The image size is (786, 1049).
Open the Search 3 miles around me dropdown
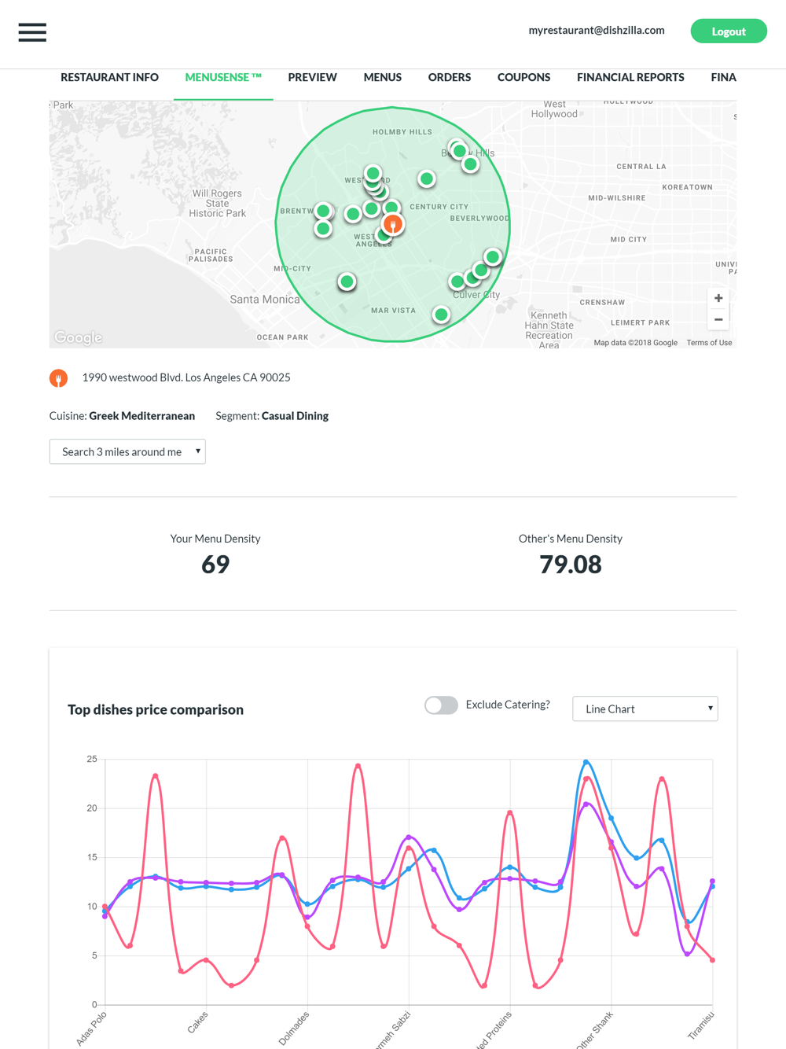pos(127,451)
